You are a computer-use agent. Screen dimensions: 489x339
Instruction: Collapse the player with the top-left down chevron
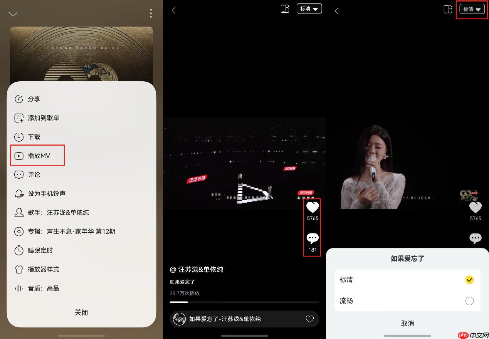click(x=13, y=13)
